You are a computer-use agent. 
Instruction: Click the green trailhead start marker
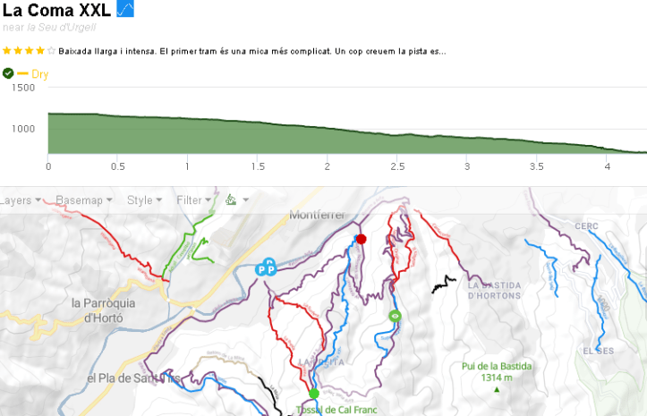coord(314,394)
